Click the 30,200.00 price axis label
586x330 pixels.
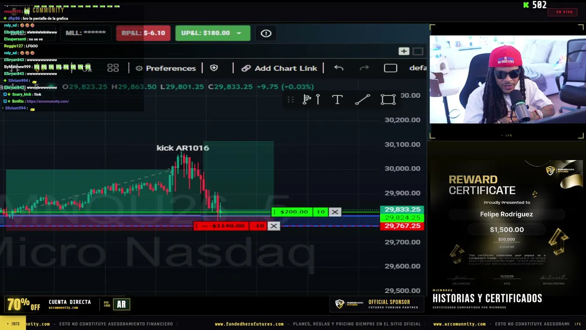(x=402, y=120)
